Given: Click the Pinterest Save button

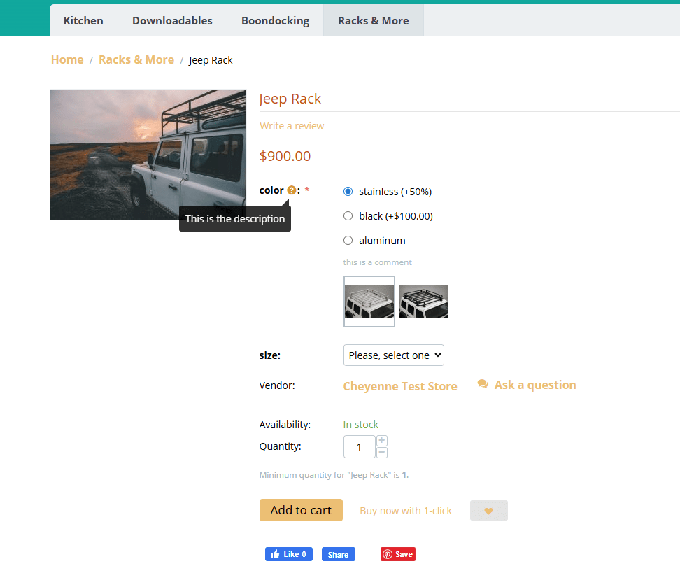Looking at the screenshot, I should pos(397,554).
